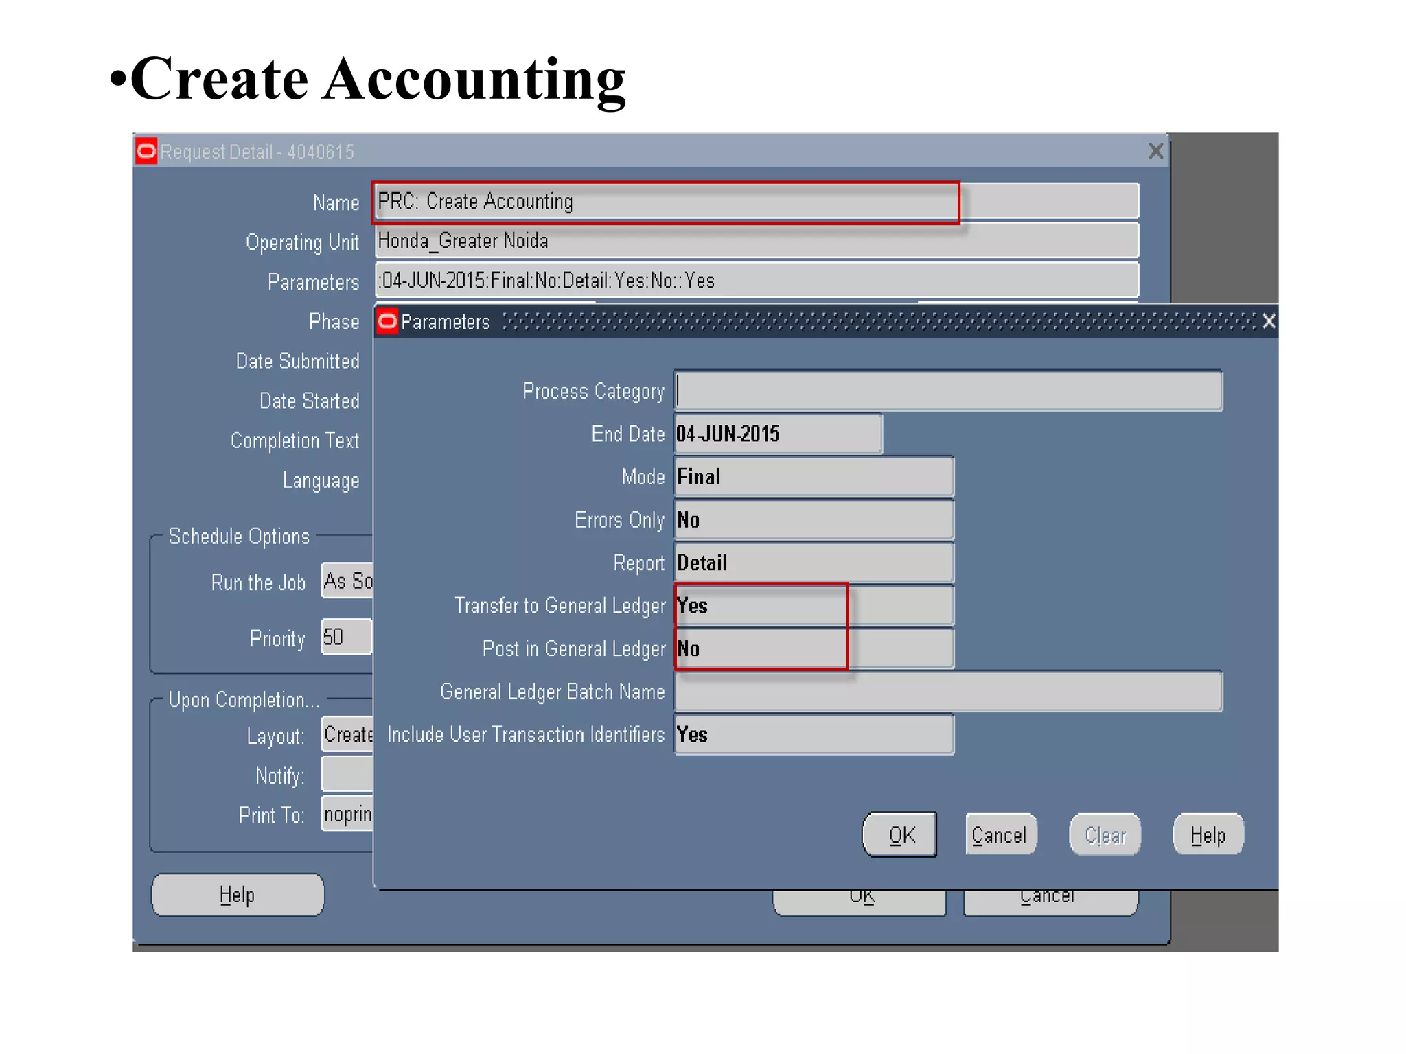Viewport: 1406px width, 1054px height.
Task: Click the Oracle icon in Parameters dialog title
Action: tap(388, 321)
